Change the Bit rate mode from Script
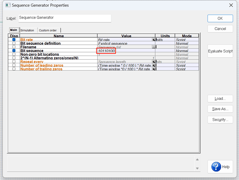239x180 pixels. [187, 40]
